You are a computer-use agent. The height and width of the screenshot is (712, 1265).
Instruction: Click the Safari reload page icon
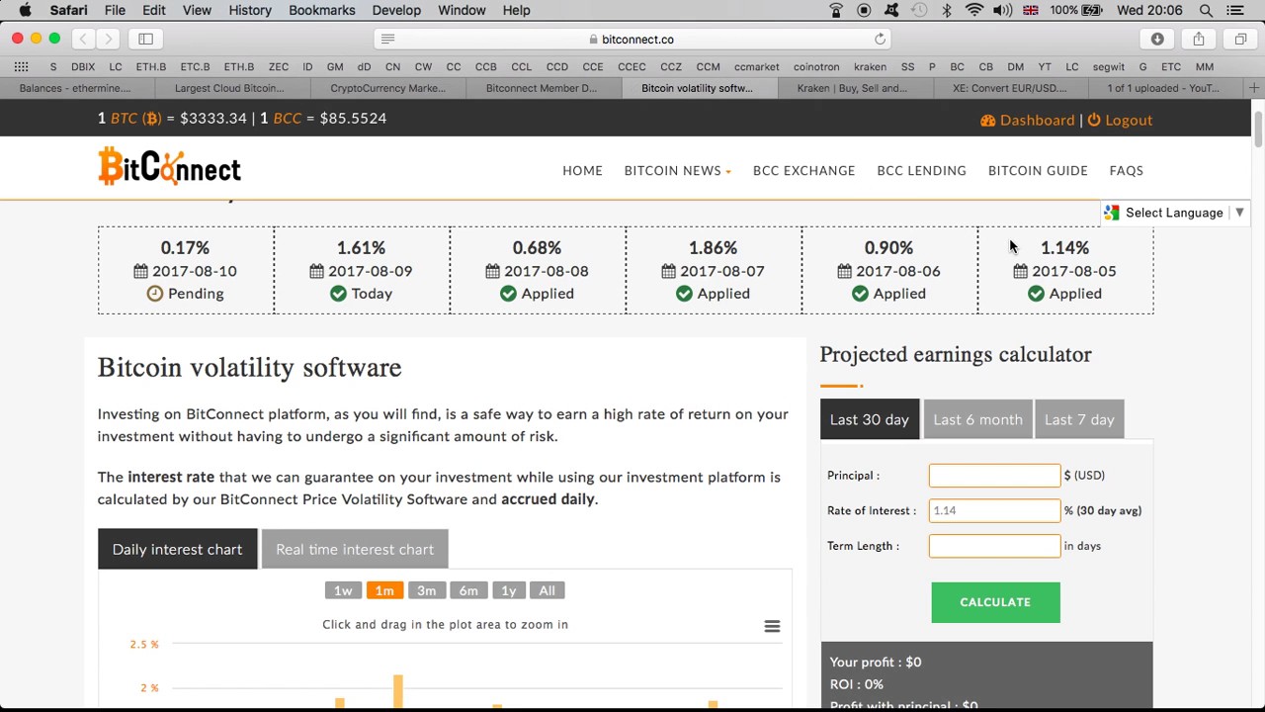[x=880, y=39]
